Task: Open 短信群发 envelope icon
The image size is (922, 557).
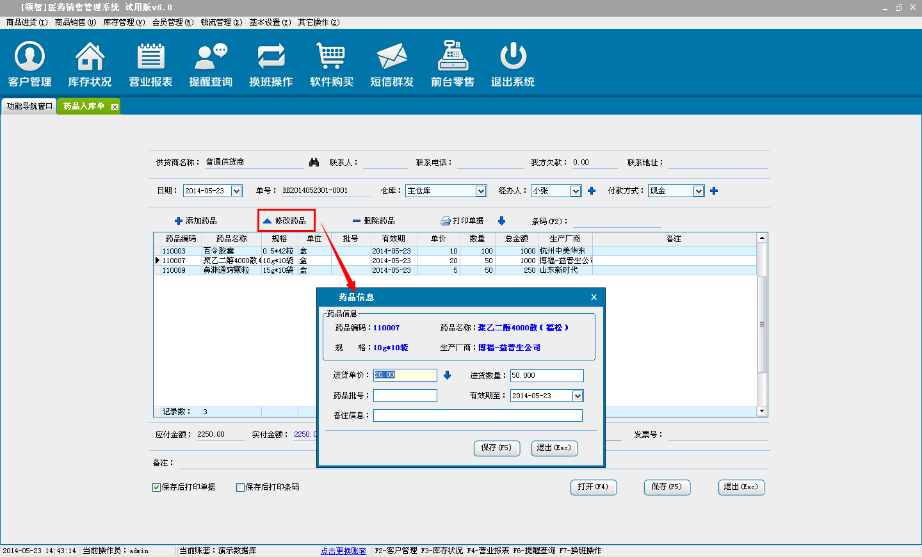Action: click(x=392, y=57)
